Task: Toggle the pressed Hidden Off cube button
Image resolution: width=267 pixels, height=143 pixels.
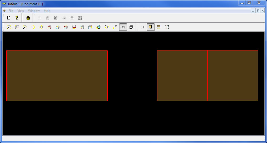Action: pyautogui.click(x=123, y=27)
